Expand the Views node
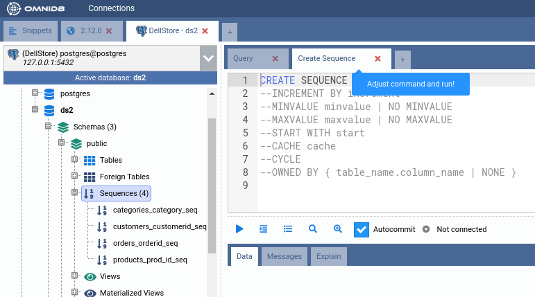535x297 pixels. point(75,276)
